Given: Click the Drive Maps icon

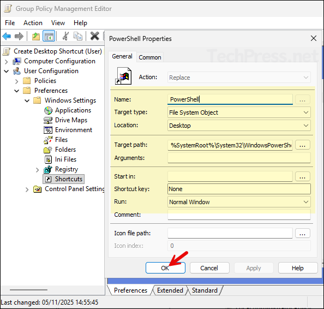Looking at the screenshot, I should click(x=48, y=120).
